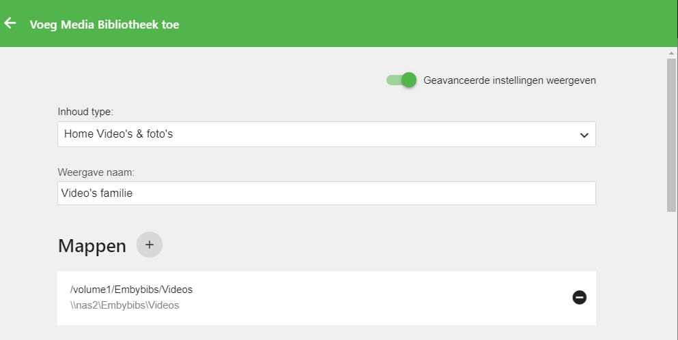Select the /volume1/Embybibs/Videos path text
Screen dimensions: 678x340
tap(132, 290)
